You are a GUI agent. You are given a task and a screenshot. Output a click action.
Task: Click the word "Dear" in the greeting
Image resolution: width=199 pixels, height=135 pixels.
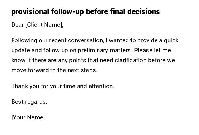[x=18, y=25]
